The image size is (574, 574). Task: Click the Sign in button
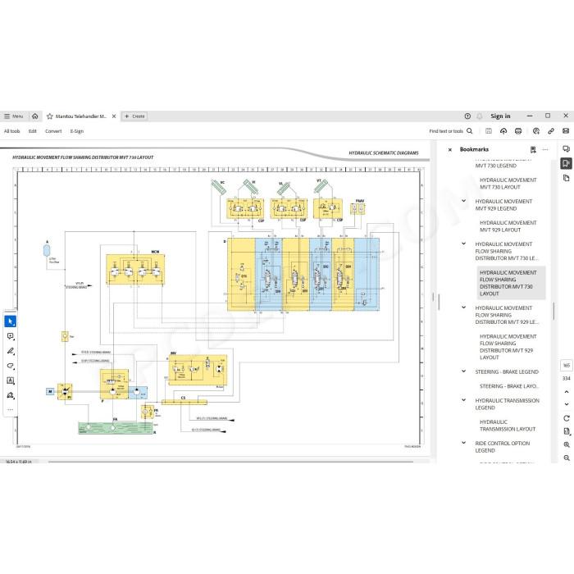pos(500,116)
